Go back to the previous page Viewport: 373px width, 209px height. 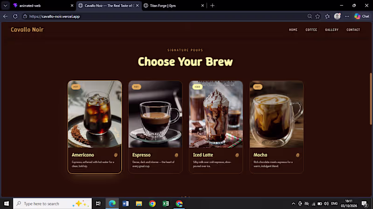5,16
